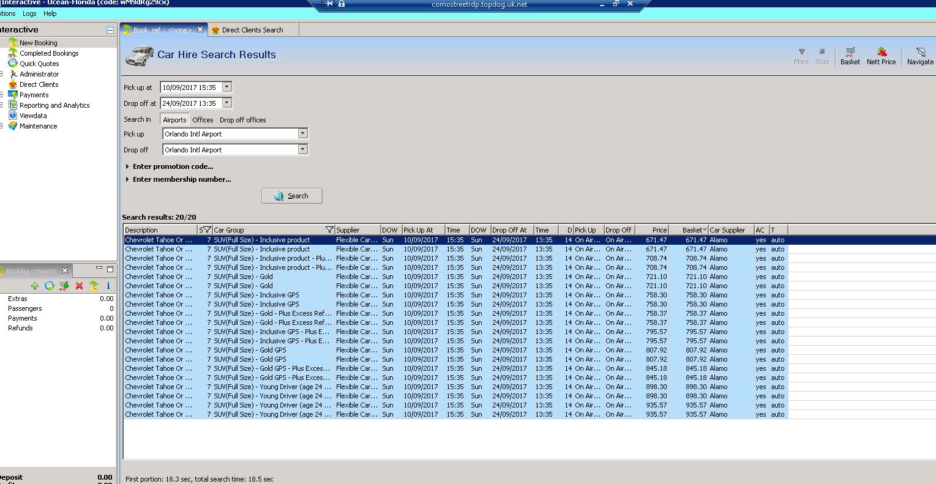Click the red X delete icon in Booking contents
This screenshot has width=936, height=484.
79,286
